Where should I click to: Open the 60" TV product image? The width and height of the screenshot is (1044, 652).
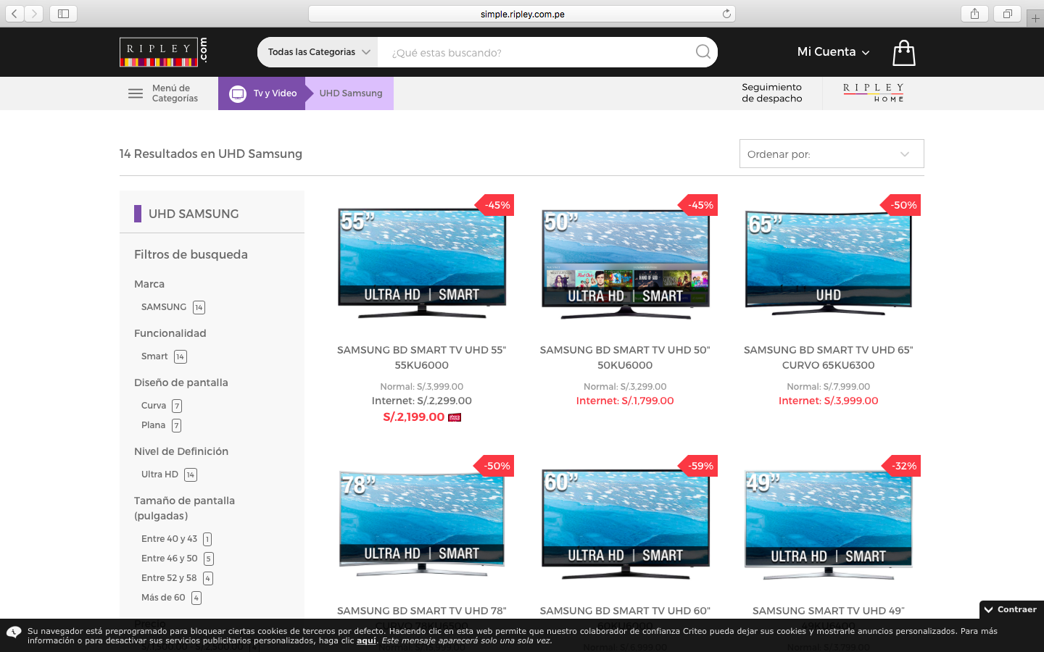[625, 524]
